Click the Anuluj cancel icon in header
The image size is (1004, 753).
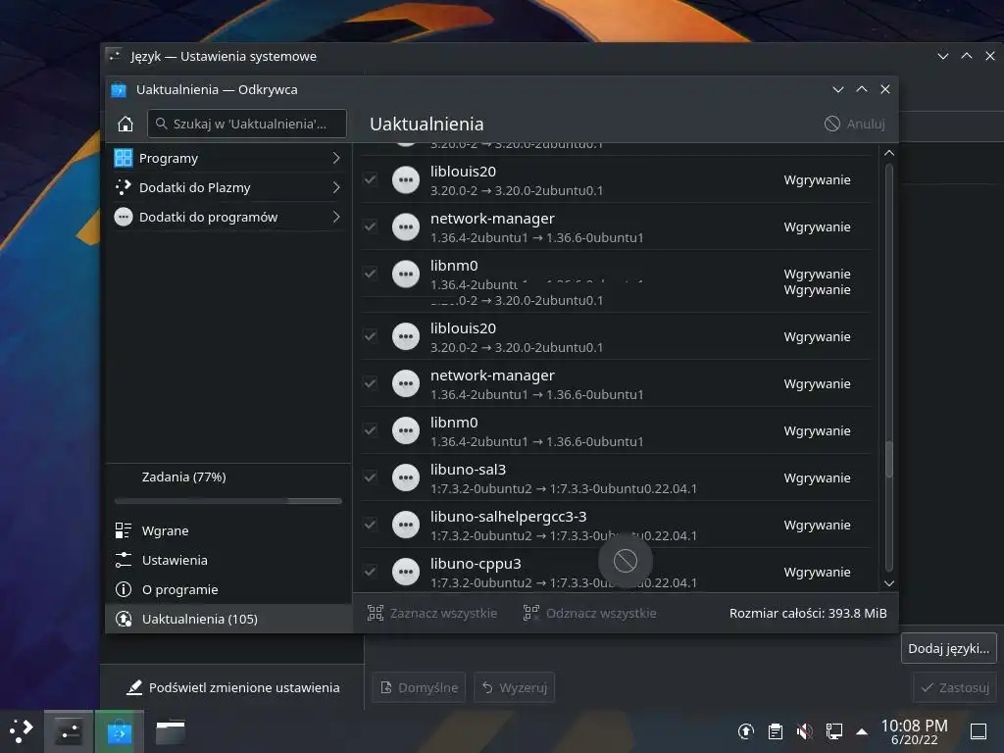click(831, 124)
